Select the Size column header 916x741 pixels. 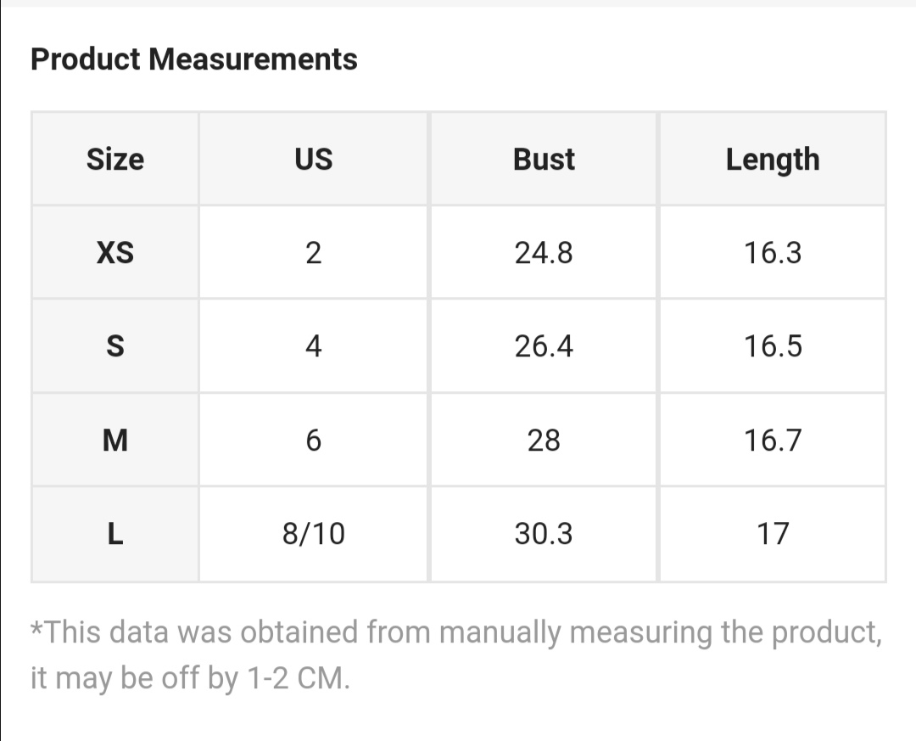point(115,159)
